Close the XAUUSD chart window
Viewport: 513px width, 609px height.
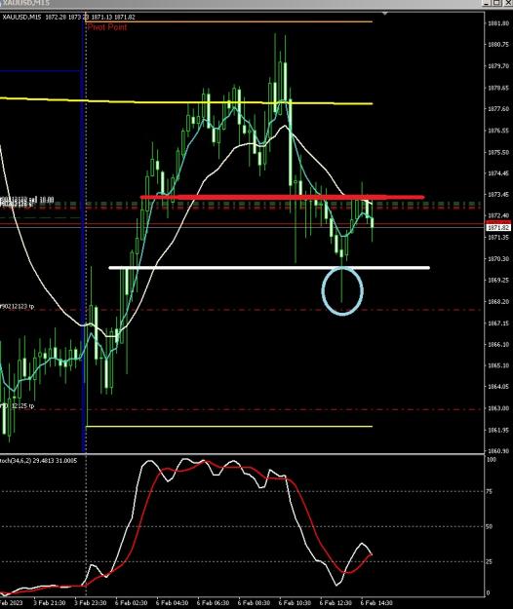[508, 3]
